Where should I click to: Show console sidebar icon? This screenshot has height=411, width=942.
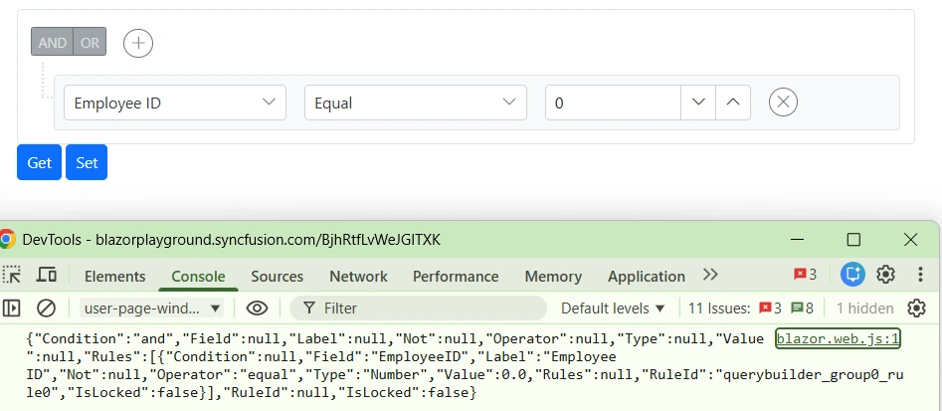[x=11, y=308]
